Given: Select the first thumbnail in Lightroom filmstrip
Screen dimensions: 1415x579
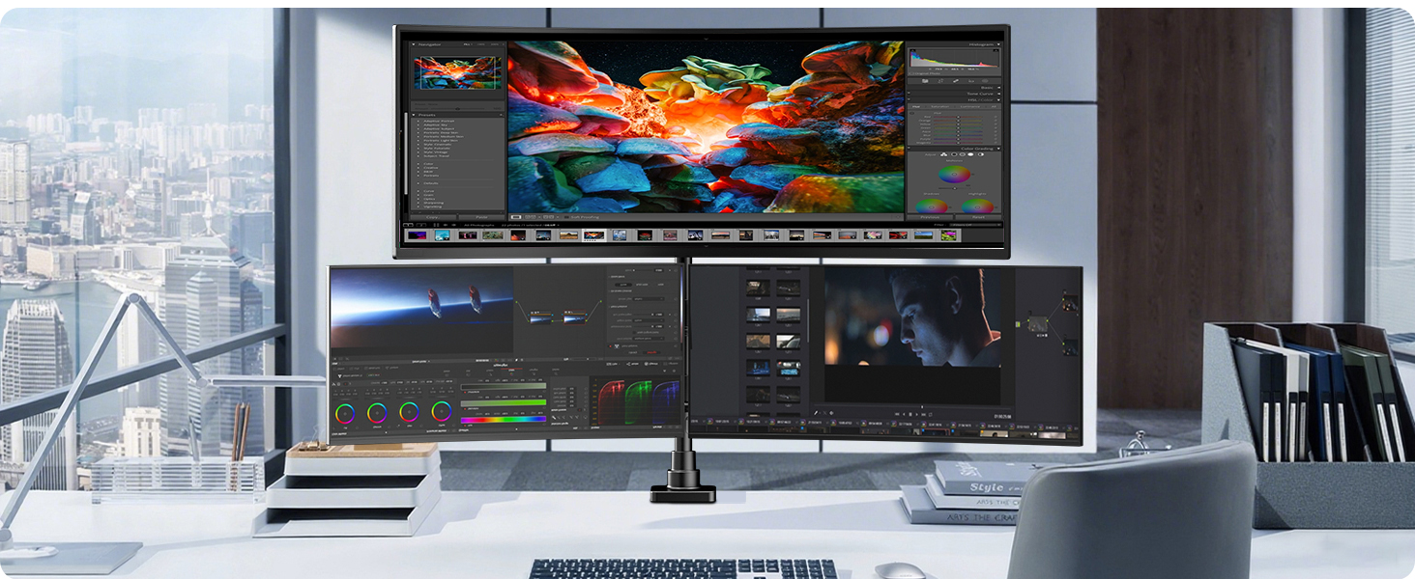Looking at the screenshot, I should pos(417,234).
